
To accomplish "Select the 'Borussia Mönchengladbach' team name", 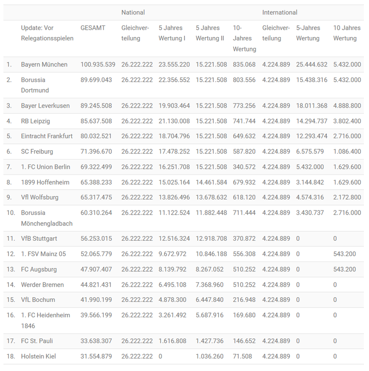I will [x=47, y=218].
